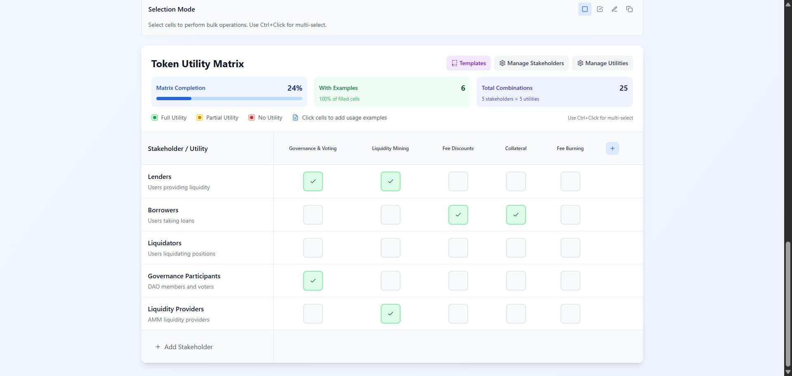Open Manage Utilities
This screenshot has height=376, width=792.
tap(602, 63)
